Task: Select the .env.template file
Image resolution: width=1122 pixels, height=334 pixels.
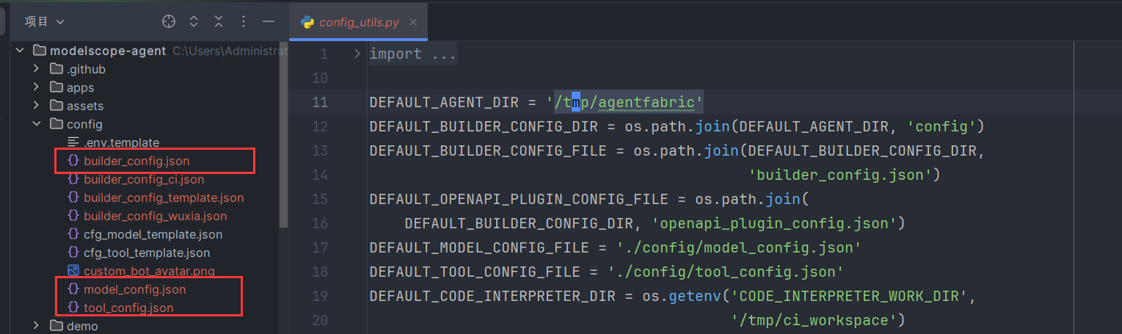Action: point(121,142)
